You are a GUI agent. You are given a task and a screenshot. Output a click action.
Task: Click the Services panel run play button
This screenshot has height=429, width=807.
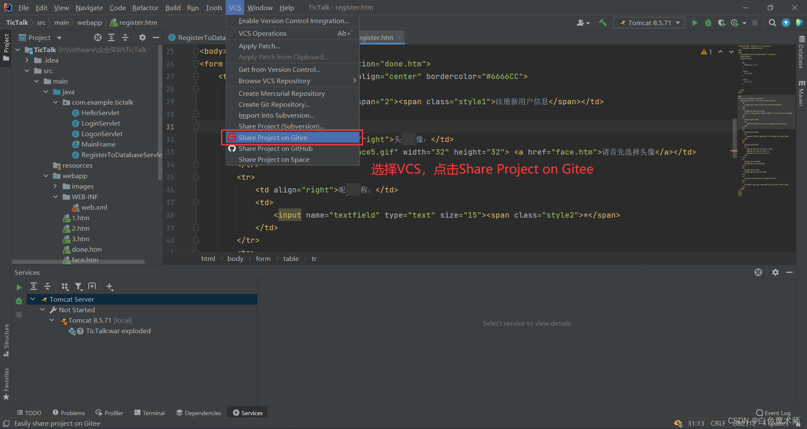pos(19,287)
